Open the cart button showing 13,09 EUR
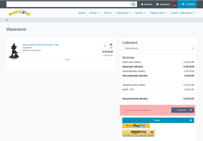This screenshot has width=203, height=141. [x=187, y=4]
